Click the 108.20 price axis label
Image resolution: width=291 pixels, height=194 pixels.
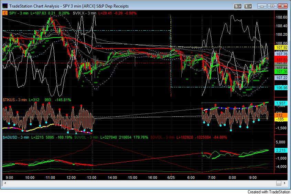pyautogui.click(x=281, y=34)
